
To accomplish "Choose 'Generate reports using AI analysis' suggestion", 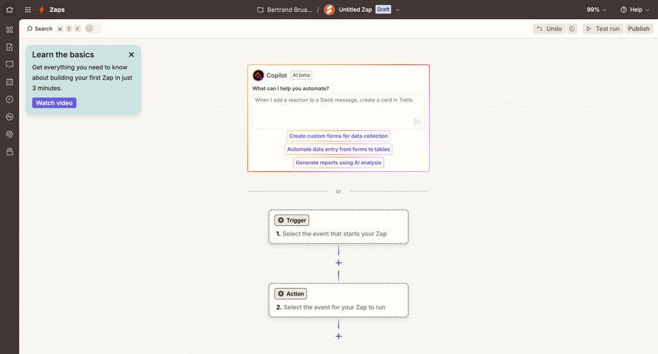I will (339, 162).
